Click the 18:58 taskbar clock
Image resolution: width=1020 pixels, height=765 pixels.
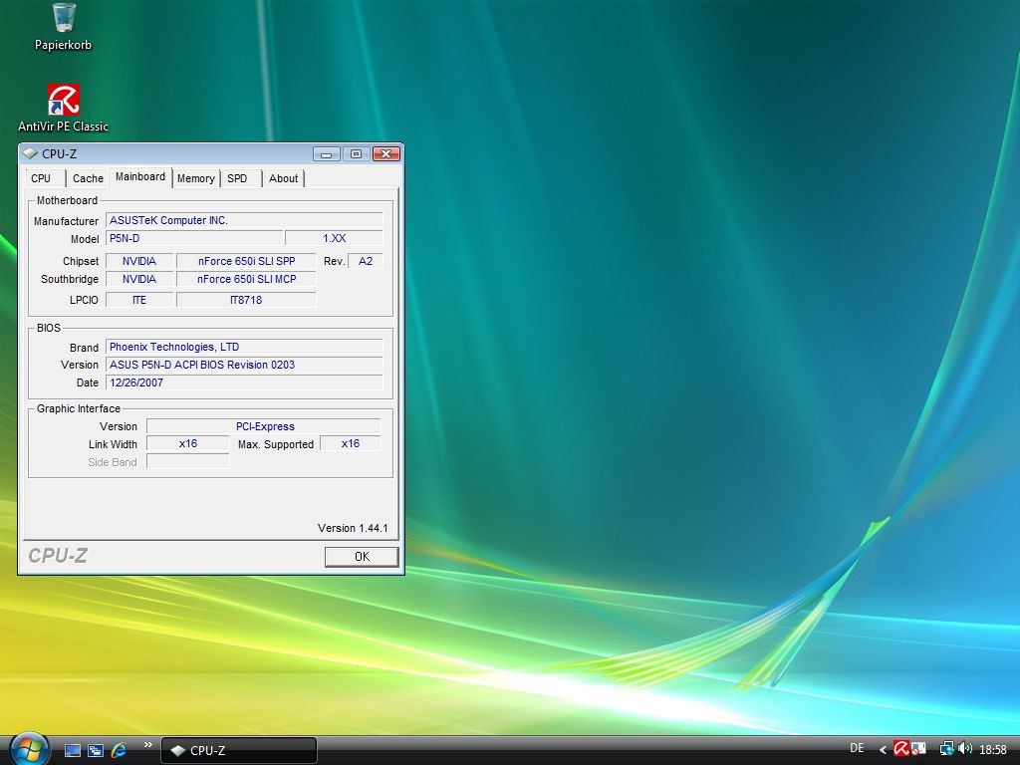pyautogui.click(x=993, y=750)
